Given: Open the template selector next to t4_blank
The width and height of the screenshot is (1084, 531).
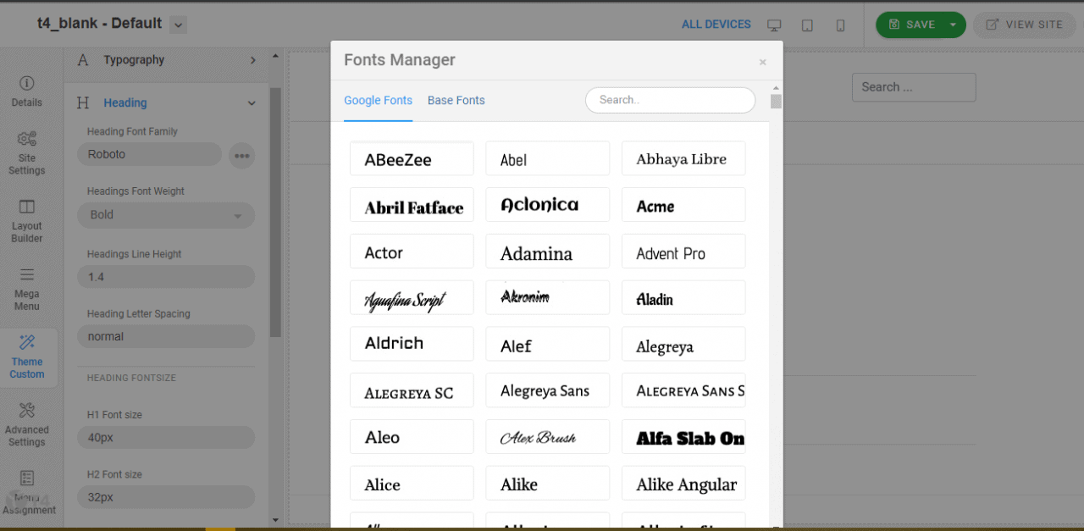Looking at the screenshot, I should 178,25.
